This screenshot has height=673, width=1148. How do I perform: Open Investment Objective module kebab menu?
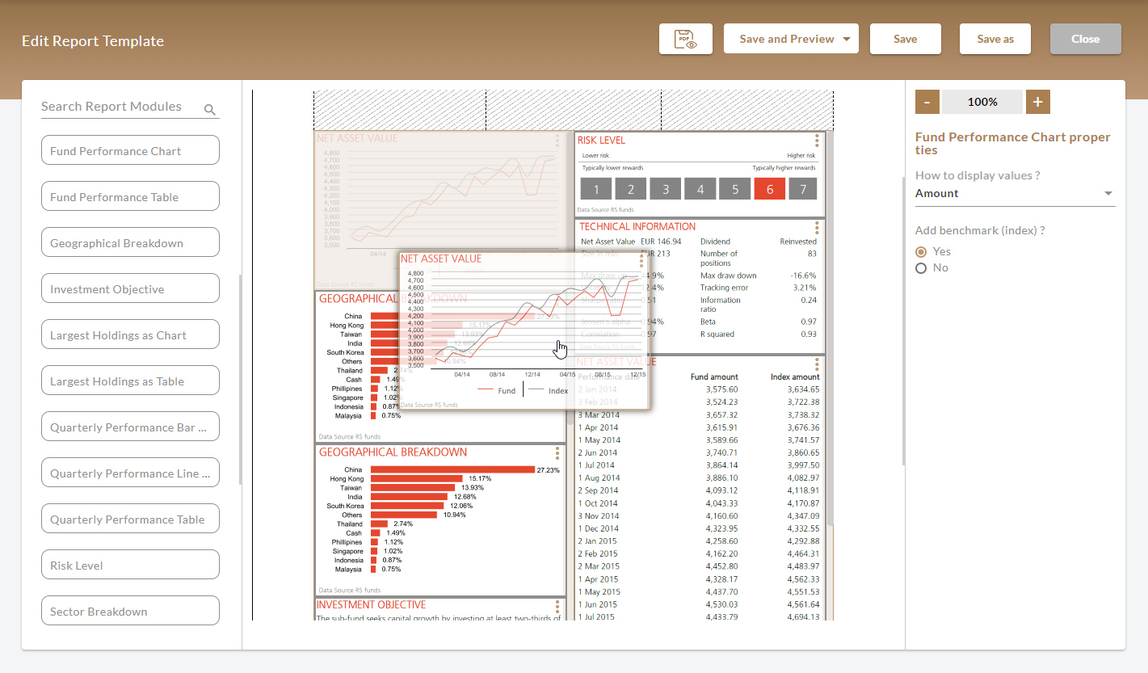coord(557,607)
